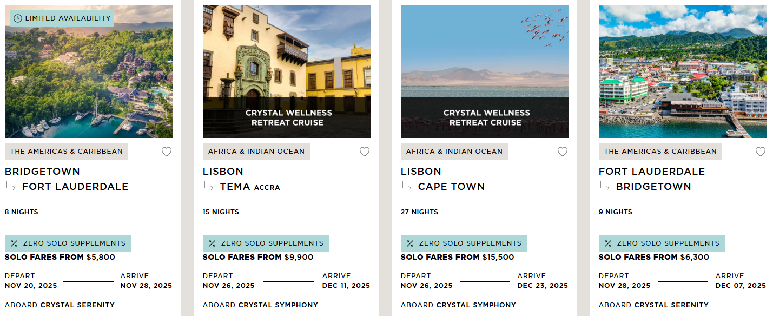The width and height of the screenshot is (773, 316).
Task: Open the flamingo desert cruise image
Action: tap(485, 71)
